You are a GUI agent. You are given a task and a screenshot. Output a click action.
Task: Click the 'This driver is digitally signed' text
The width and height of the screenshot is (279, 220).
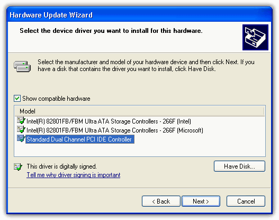point(61,166)
